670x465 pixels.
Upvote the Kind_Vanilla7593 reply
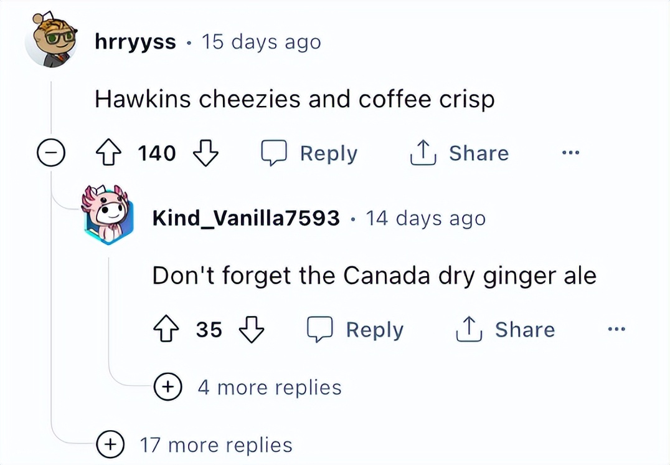166,329
